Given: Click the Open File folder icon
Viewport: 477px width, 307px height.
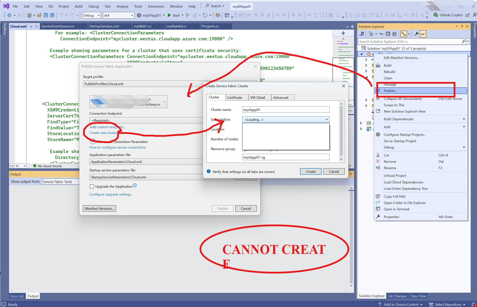Looking at the screenshot, I should (39, 15).
